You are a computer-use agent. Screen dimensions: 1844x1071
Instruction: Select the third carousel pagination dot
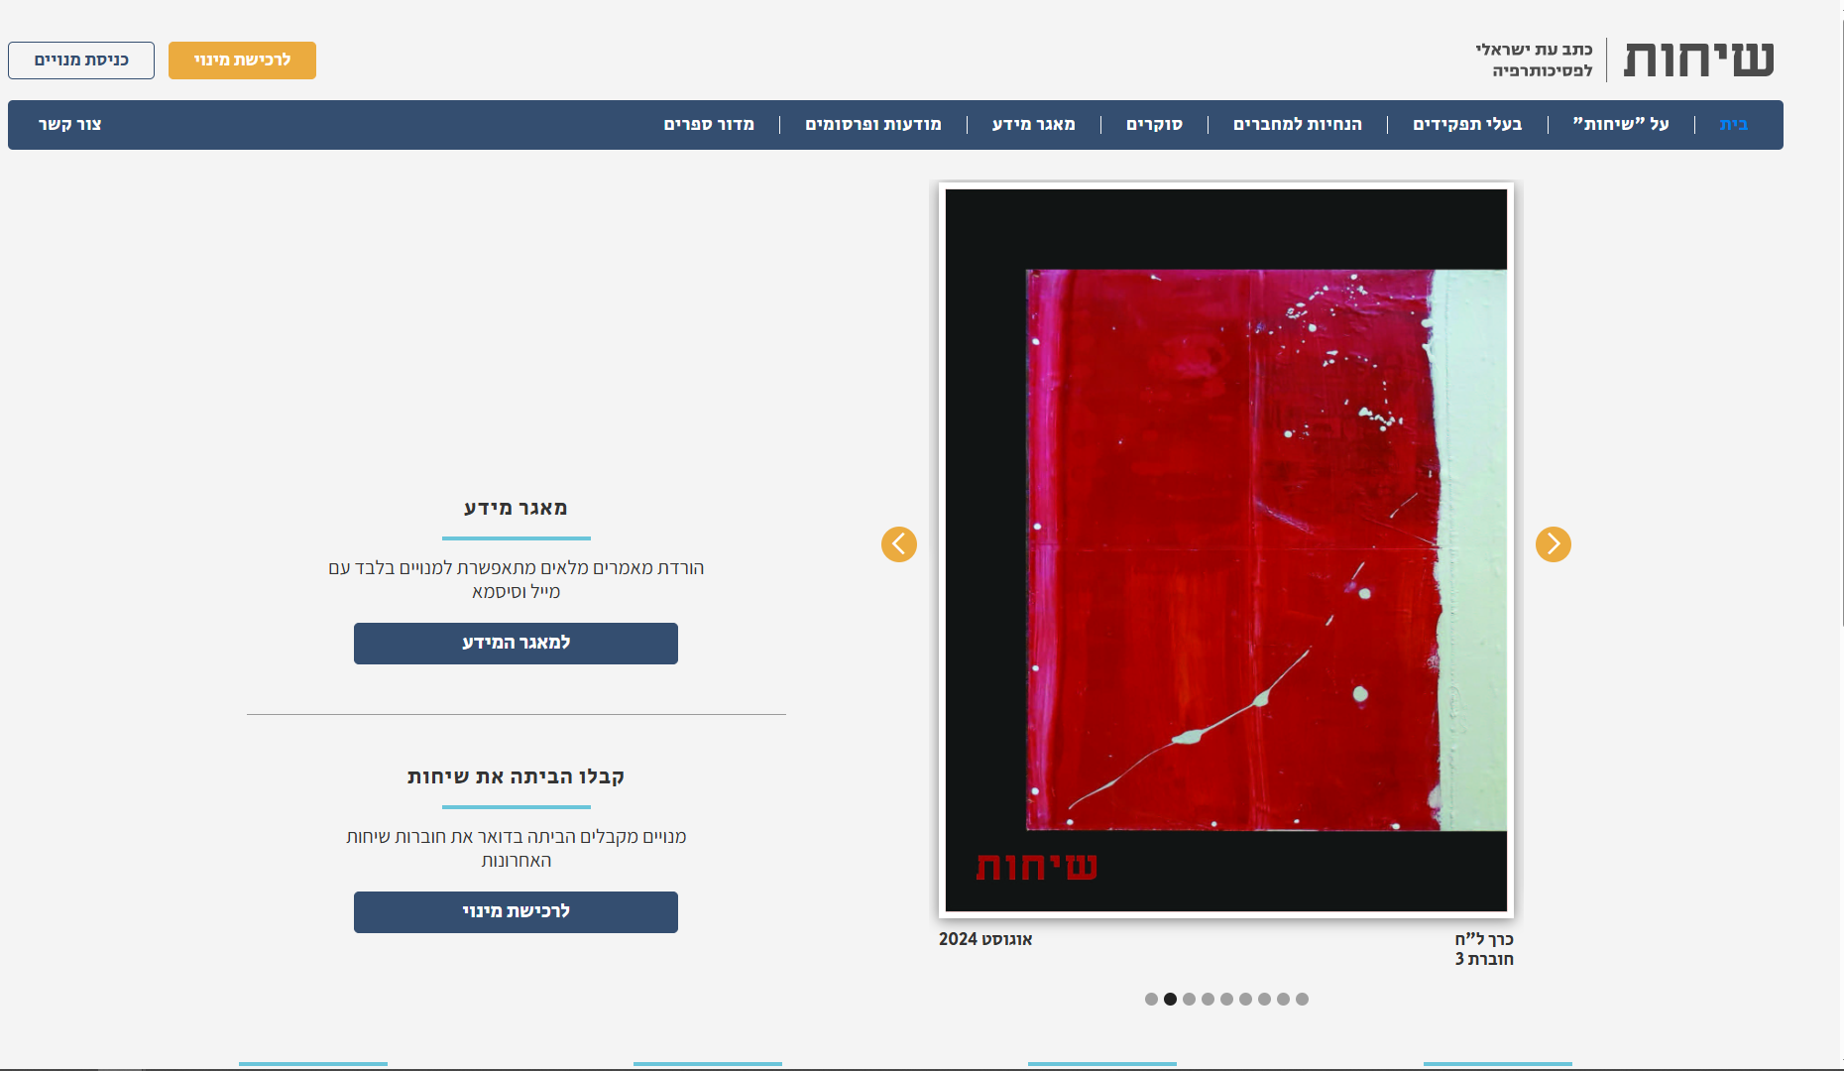[x=1189, y=1000]
